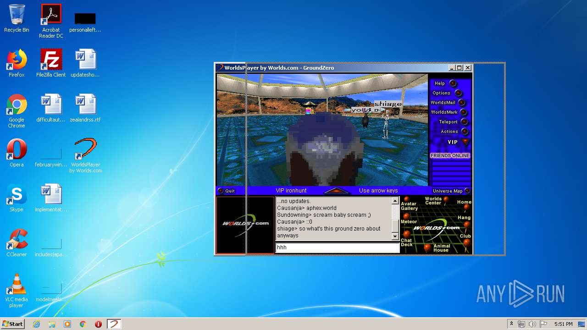Click the chat input field containing hhh
The height and width of the screenshot is (330, 587).
tap(337, 247)
